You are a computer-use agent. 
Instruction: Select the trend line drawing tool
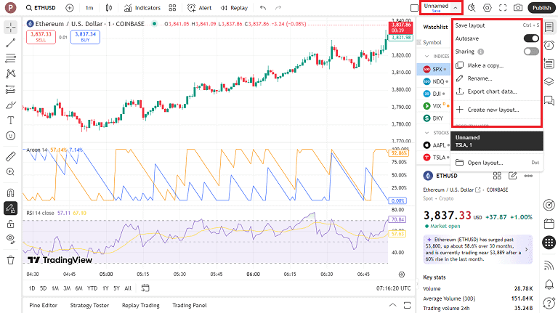[11, 43]
